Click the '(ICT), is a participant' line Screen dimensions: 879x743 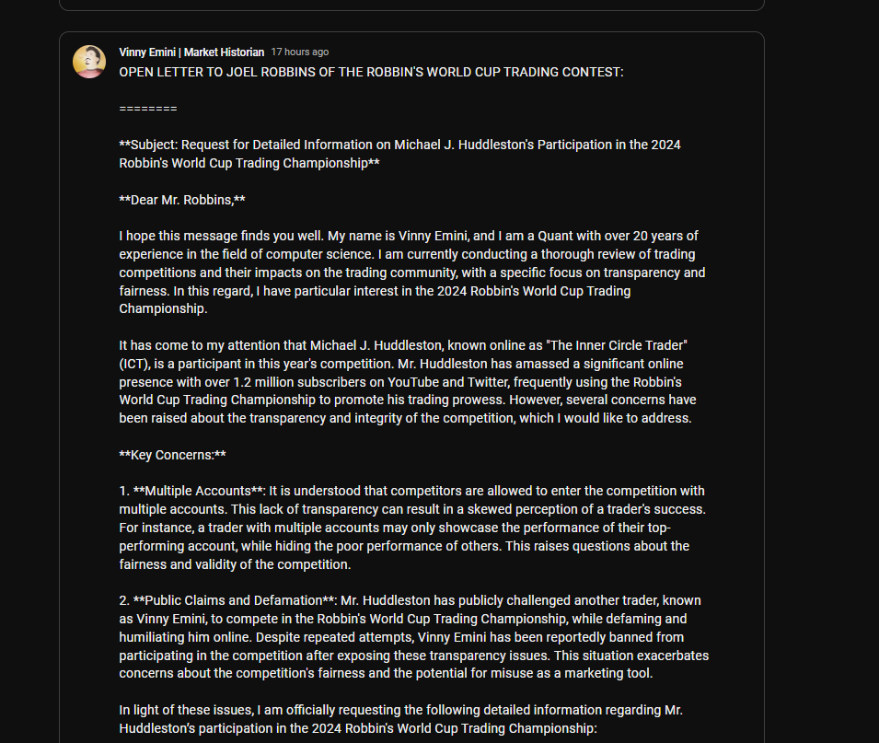tap(400, 364)
